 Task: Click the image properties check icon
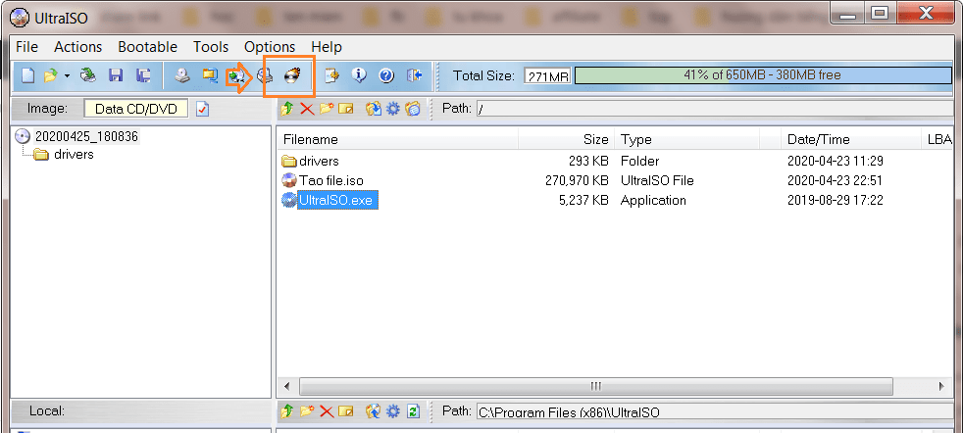click(203, 109)
